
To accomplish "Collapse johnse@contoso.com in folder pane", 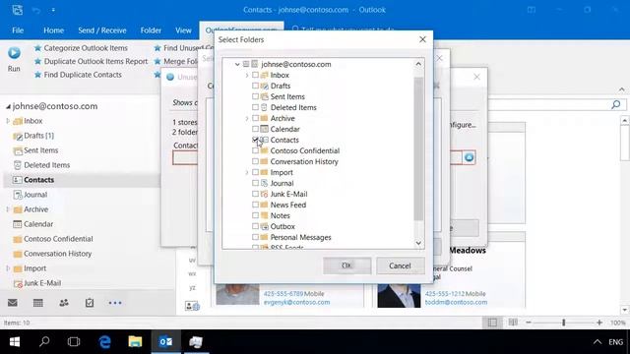I will (8, 106).
